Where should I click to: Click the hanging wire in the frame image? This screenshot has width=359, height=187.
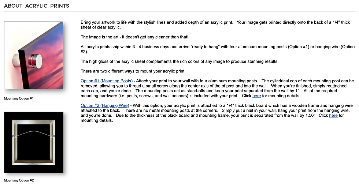click(33, 131)
